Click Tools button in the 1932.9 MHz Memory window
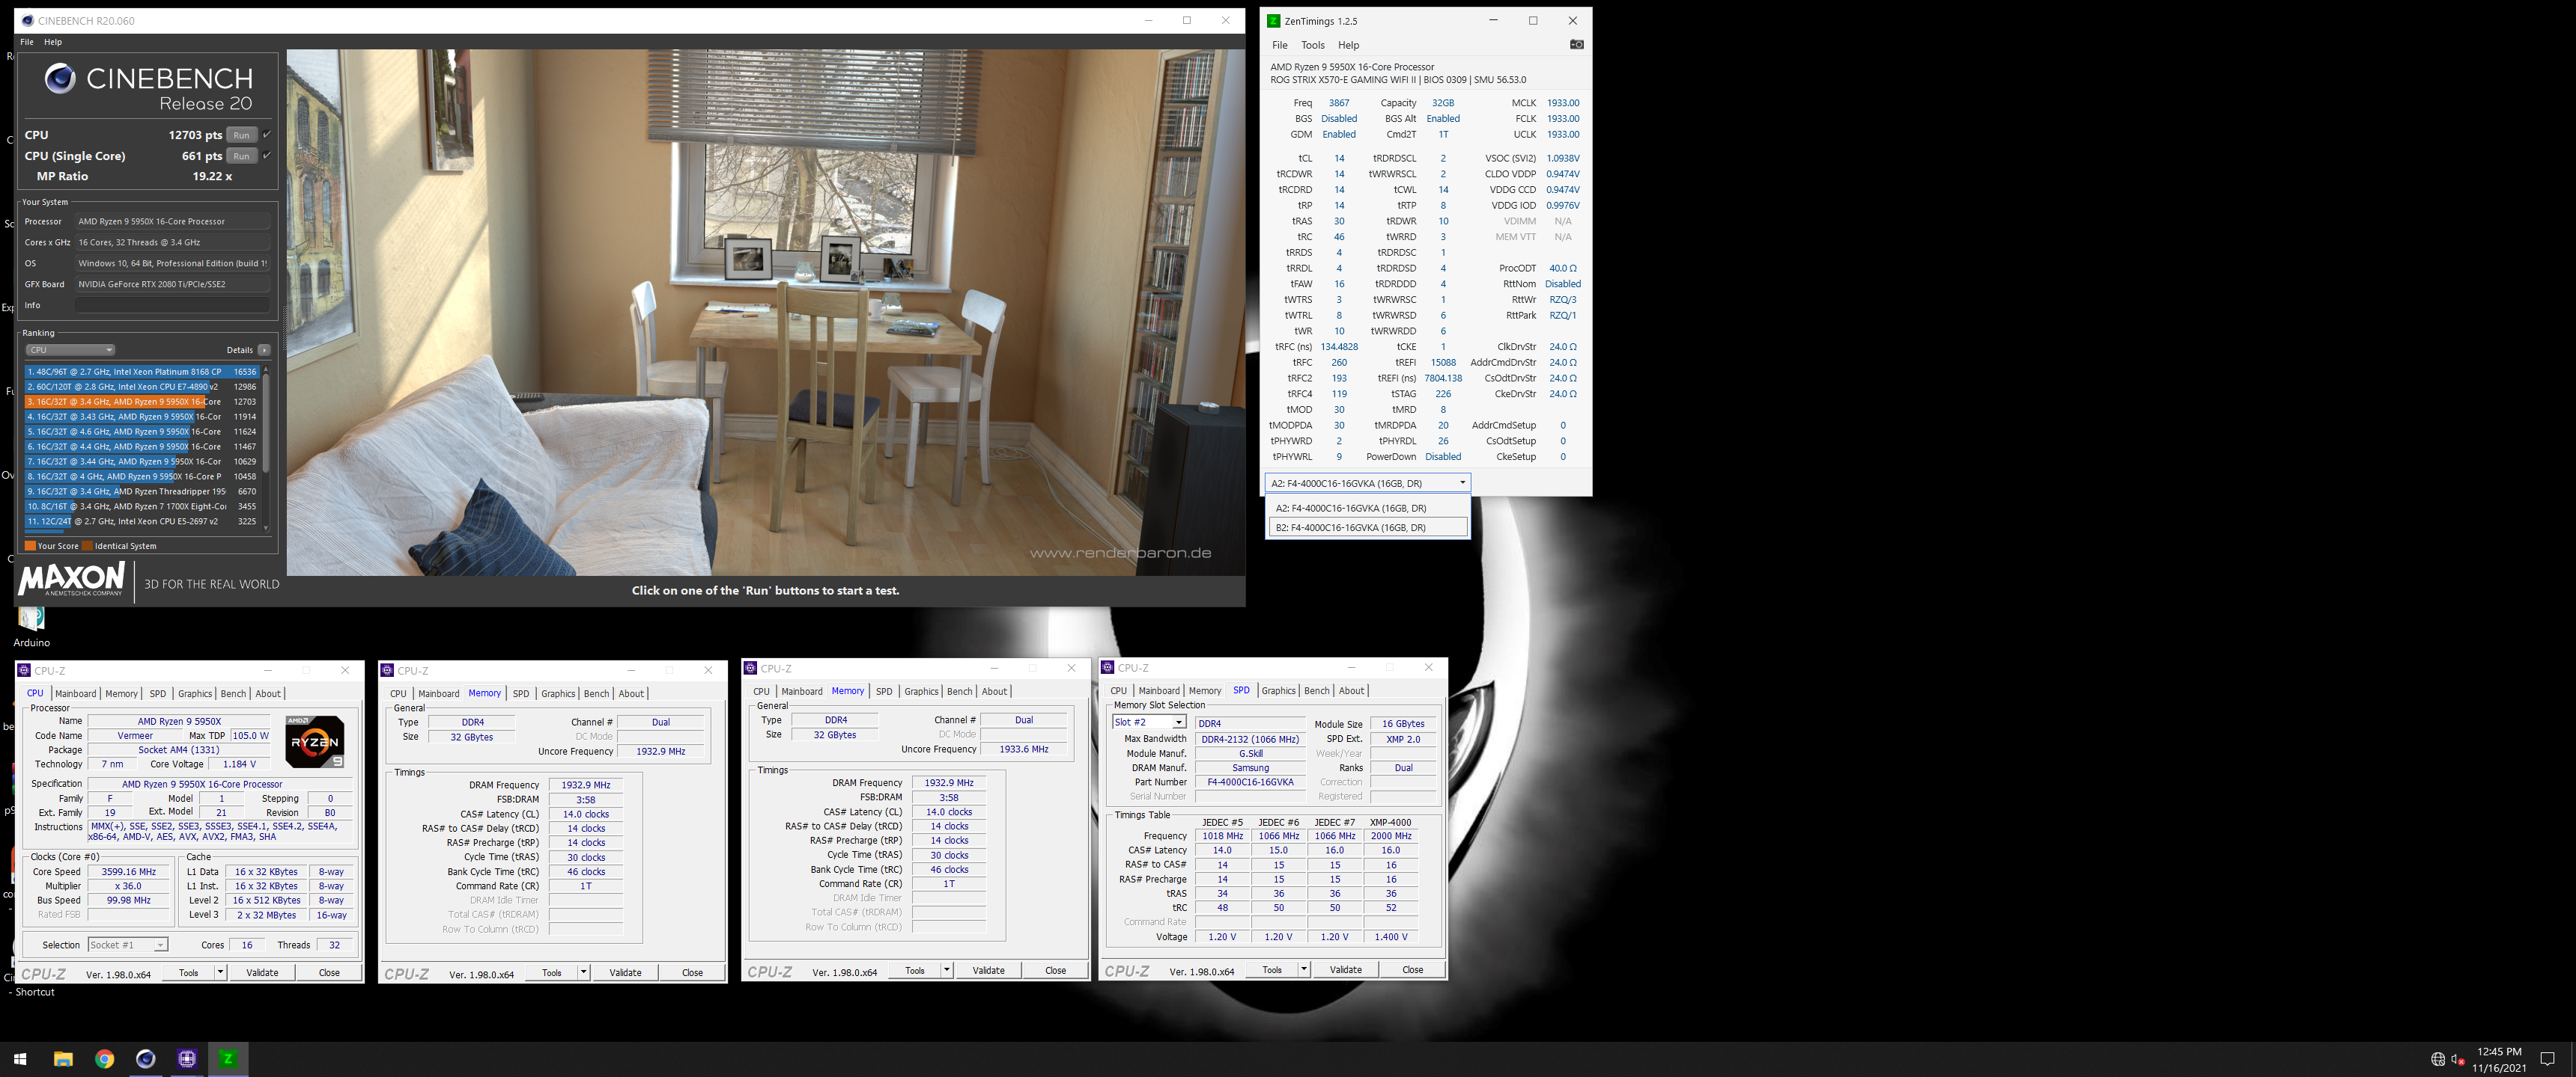This screenshot has width=2576, height=1077. click(x=552, y=972)
